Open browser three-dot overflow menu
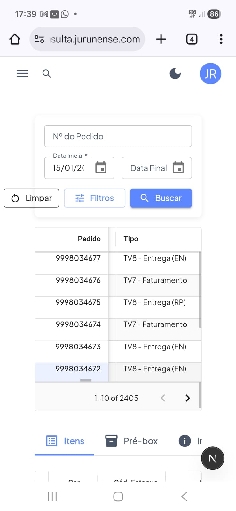 pyautogui.click(x=221, y=39)
